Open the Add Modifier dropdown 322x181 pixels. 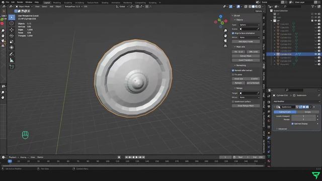click(296, 102)
